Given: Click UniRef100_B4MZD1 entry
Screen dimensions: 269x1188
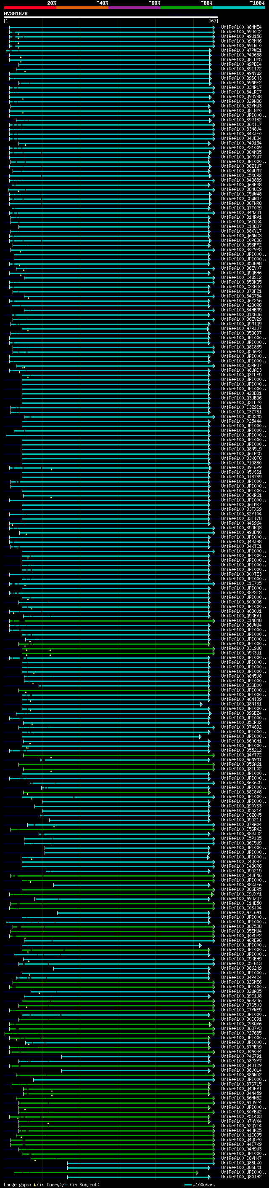Looking at the screenshot, I should tap(241, 212).
